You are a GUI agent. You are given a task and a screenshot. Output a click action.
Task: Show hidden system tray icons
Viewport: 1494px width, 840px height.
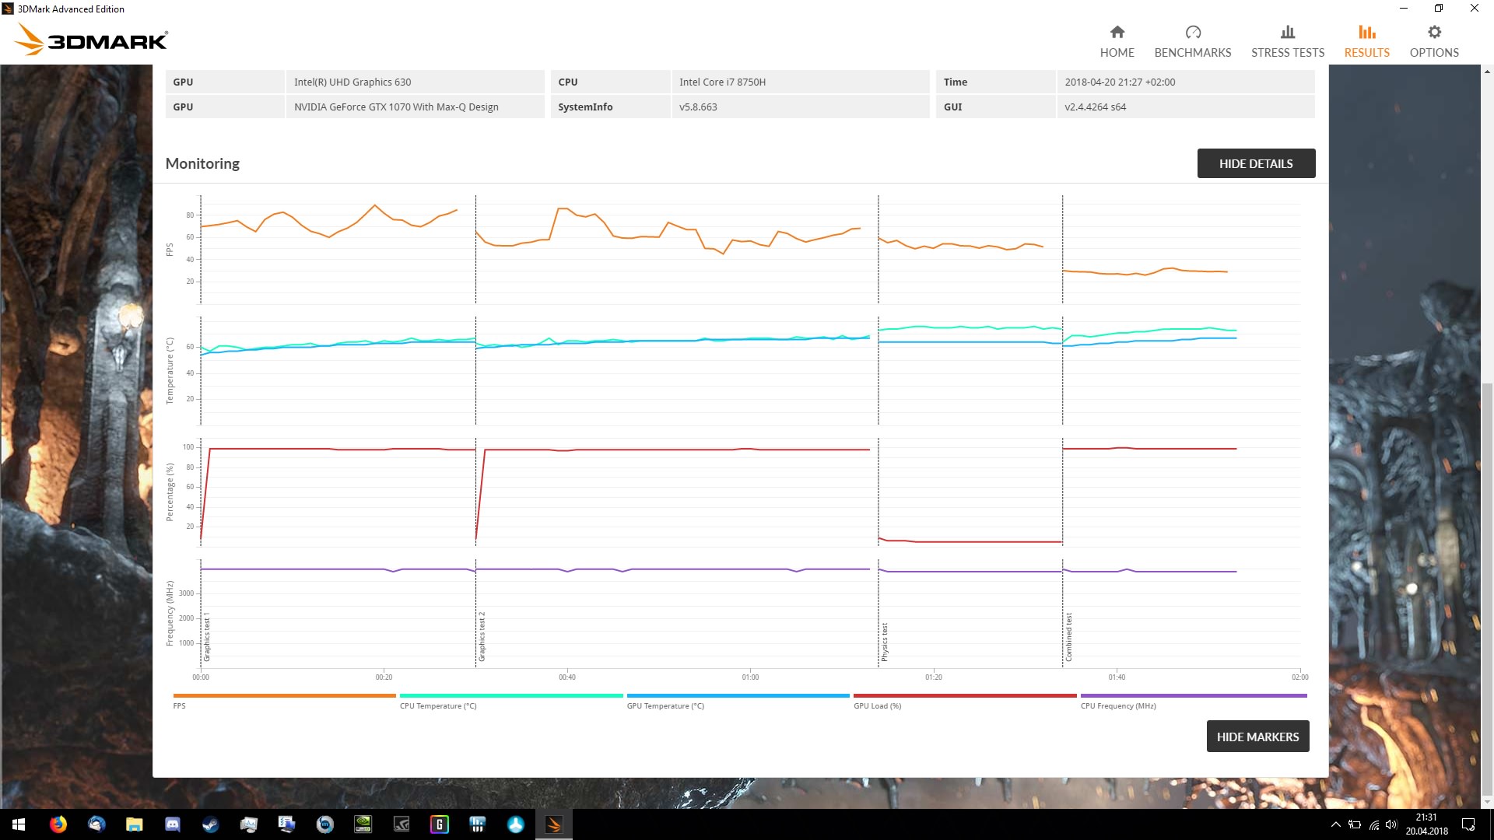pyautogui.click(x=1335, y=824)
